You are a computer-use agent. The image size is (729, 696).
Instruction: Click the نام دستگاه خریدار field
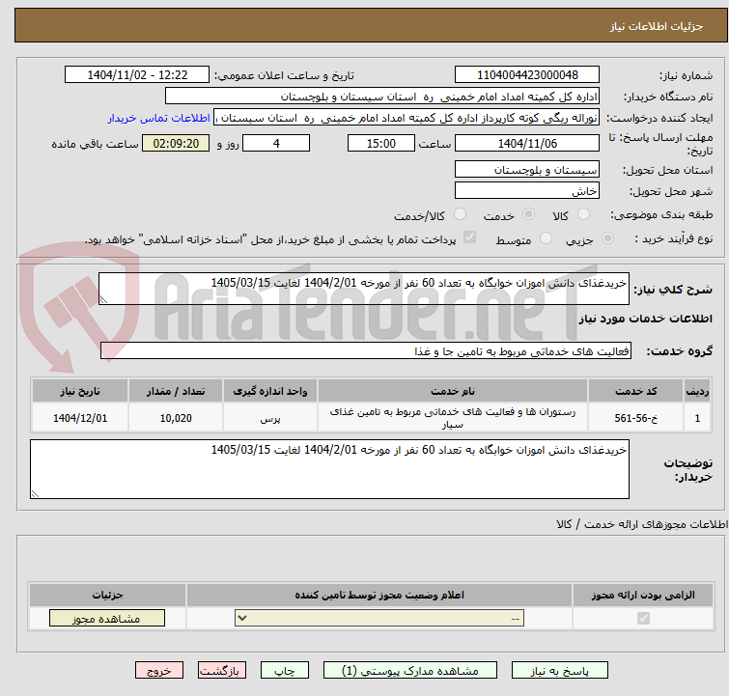click(382, 97)
